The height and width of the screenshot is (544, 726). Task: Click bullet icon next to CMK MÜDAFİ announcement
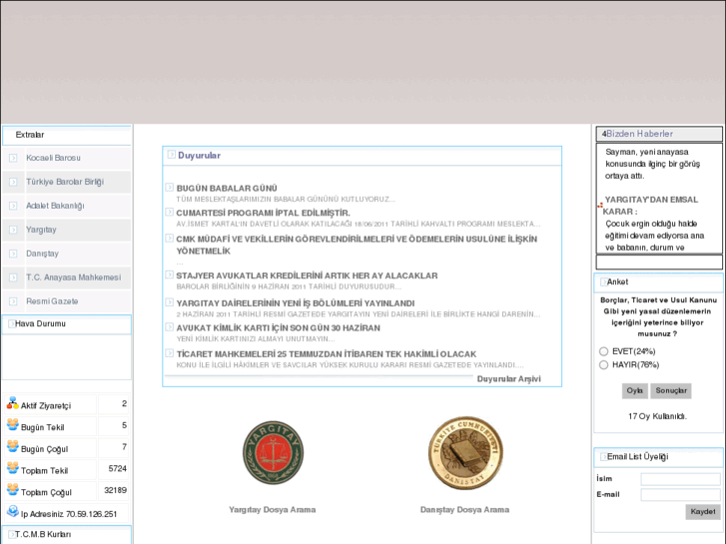point(170,239)
